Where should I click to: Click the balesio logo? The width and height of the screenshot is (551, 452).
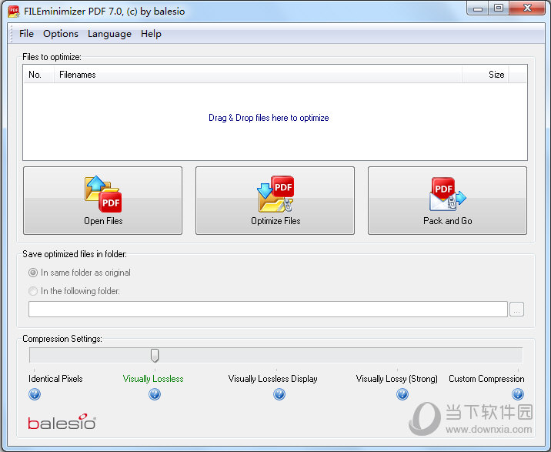pos(62,422)
